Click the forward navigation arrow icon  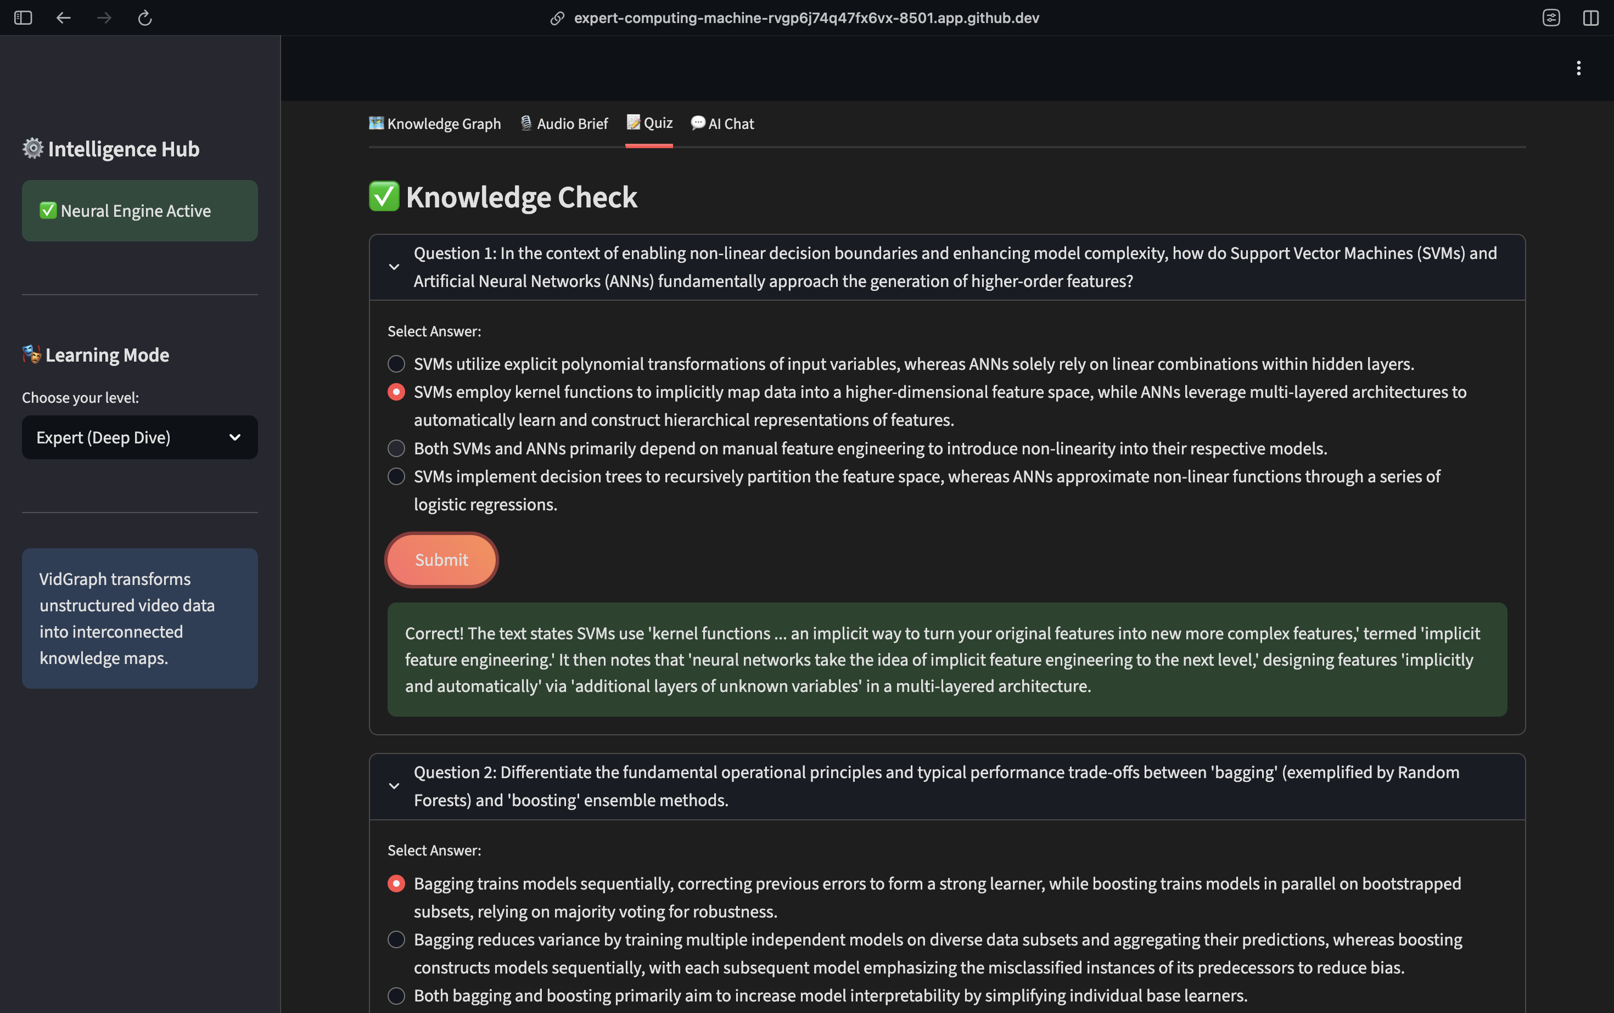[104, 18]
